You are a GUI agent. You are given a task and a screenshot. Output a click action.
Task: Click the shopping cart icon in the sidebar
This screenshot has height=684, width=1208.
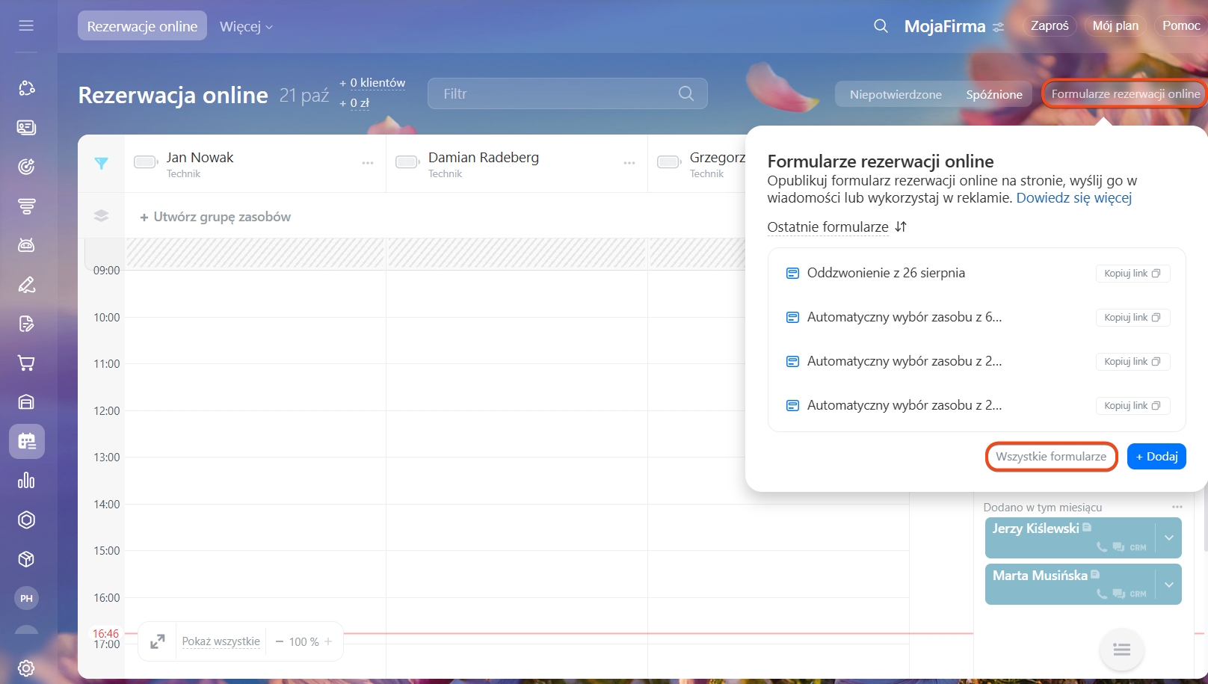pos(26,363)
